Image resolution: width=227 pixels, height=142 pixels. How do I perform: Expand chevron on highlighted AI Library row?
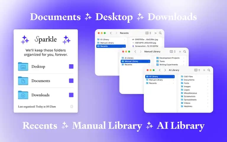coord(173,77)
